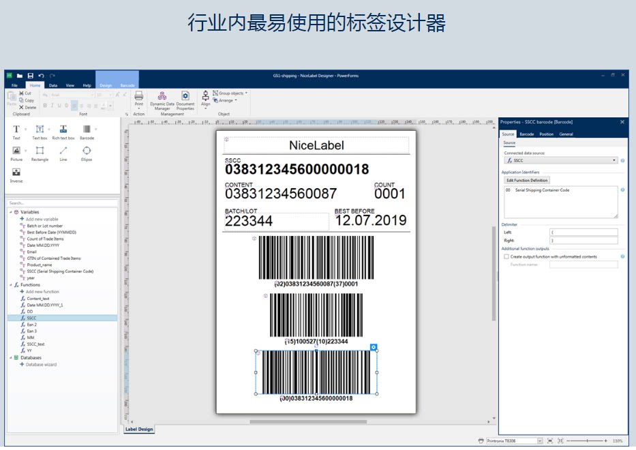This screenshot has width=636, height=450.
Task: Click the Search field above Variables tree
Action: pos(63,203)
